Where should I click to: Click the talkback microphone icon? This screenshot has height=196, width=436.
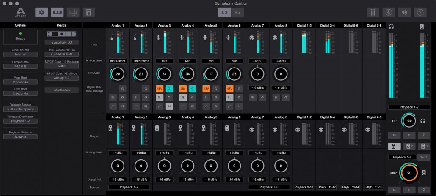click(x=389, y=12)
